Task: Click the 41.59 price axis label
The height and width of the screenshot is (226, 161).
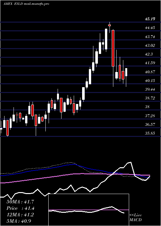Action: pos(150,63)
